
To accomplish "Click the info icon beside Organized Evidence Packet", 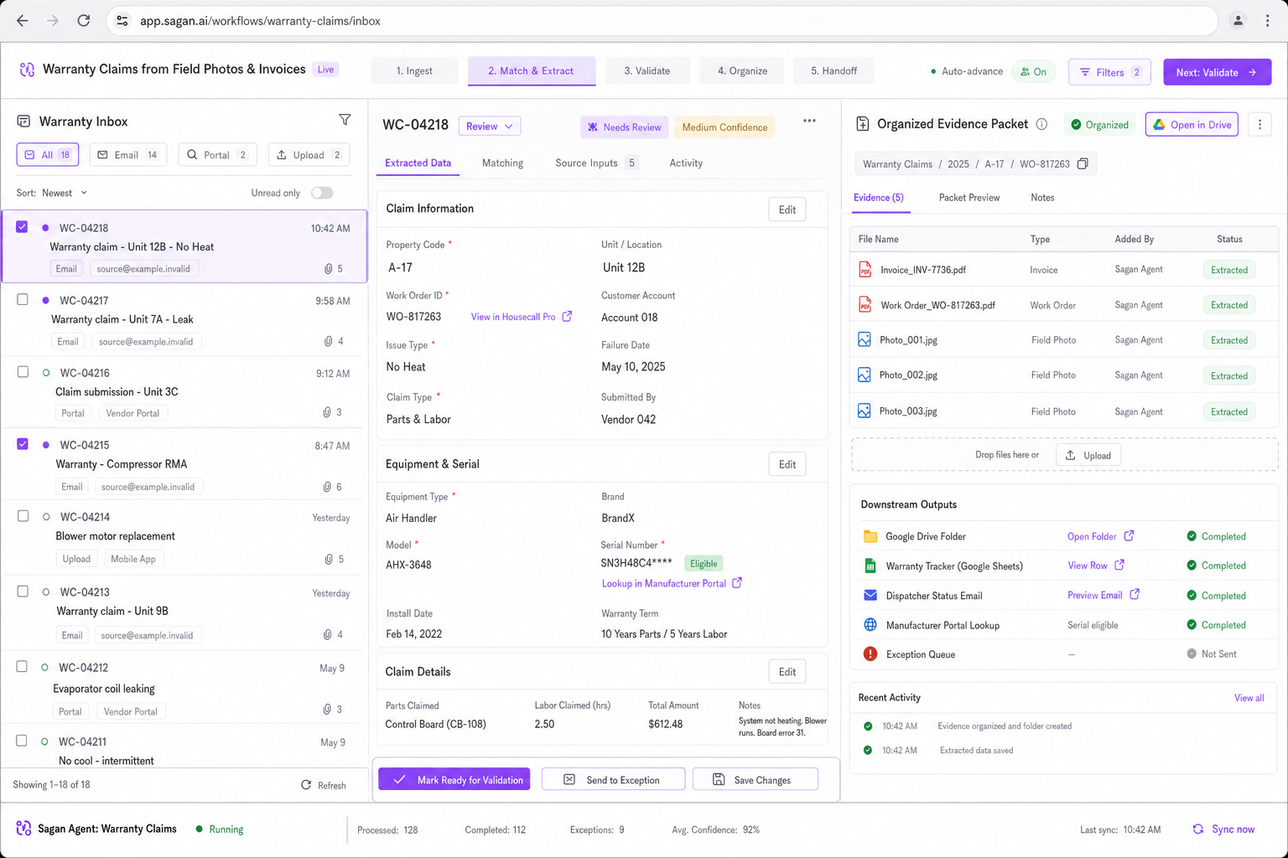I will 1041,124.
